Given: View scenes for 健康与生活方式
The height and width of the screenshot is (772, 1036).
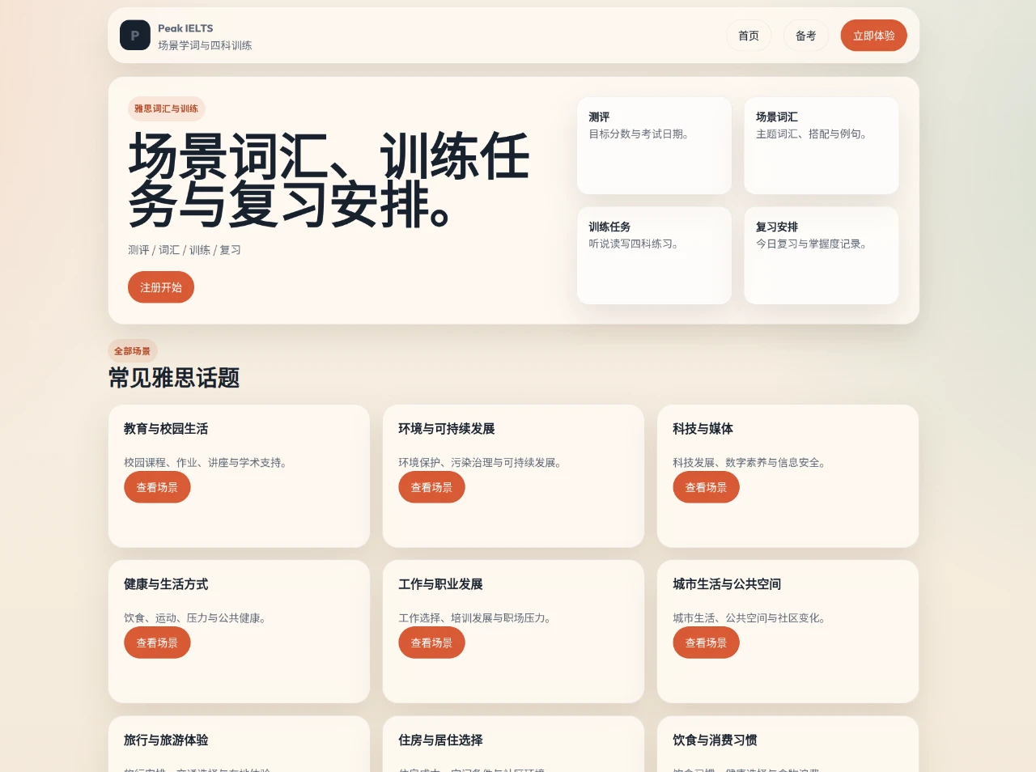Looking at the screenshot, I should point(157,643).
